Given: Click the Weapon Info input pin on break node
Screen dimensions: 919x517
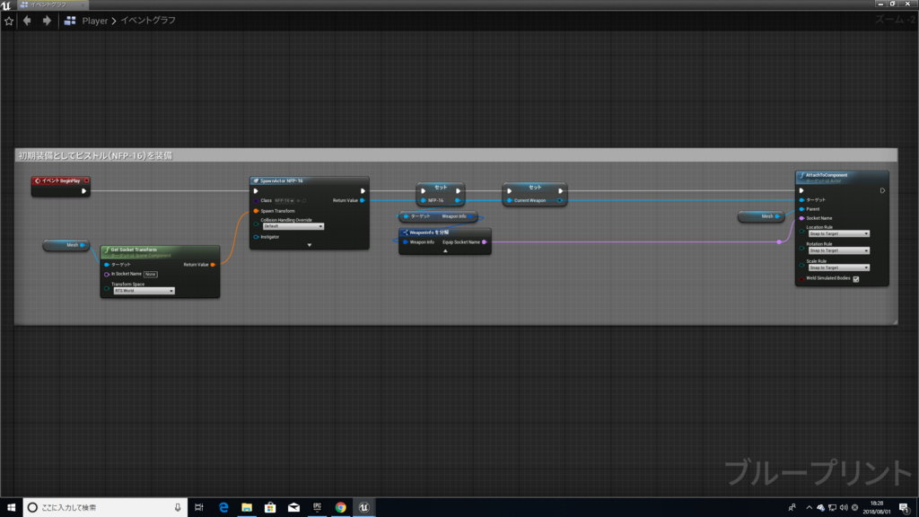Looking at the screenshot, I should [x=406, y=242].
